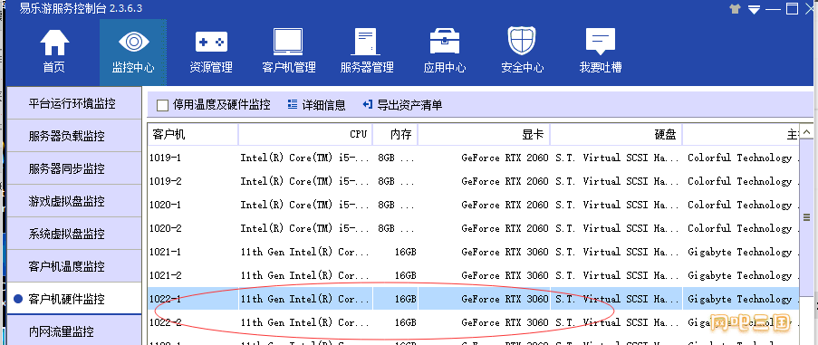This screenshot has height=345, width=818.
Task: Sort by the 客户机 column header
Action: 193,134
